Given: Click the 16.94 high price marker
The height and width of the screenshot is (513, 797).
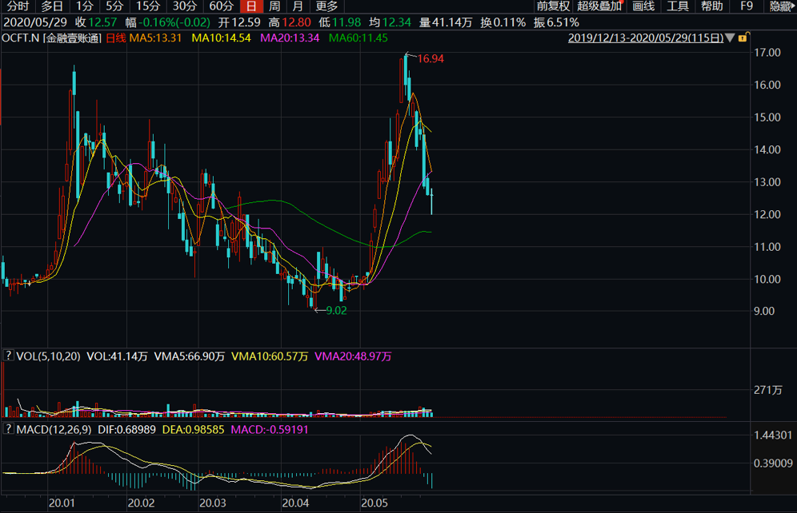Looking at the screenshot, I should coord(431,59).
